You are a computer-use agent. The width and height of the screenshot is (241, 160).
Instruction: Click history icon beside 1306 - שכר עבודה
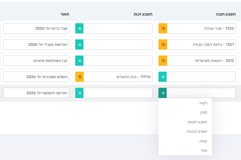(163, 28)
